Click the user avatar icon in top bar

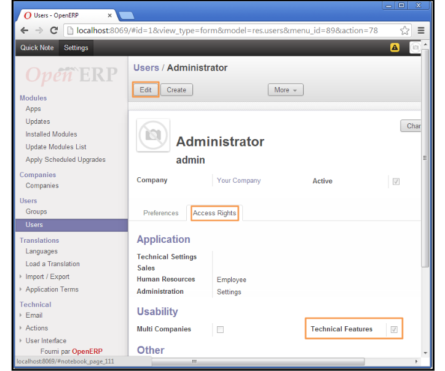pyautogui.click(x=415, y=47)
